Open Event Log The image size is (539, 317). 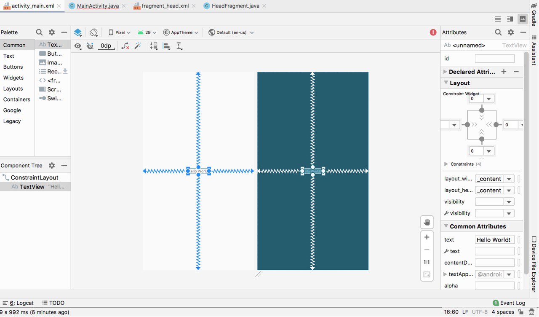(509, 303)
